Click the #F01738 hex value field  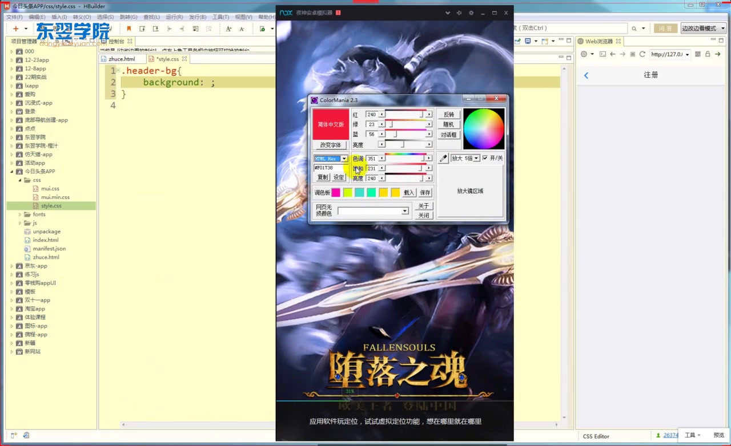pyautogui.click(x=331, y=168)
